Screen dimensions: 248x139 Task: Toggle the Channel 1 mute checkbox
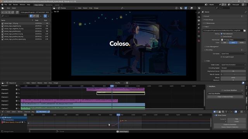17,108
